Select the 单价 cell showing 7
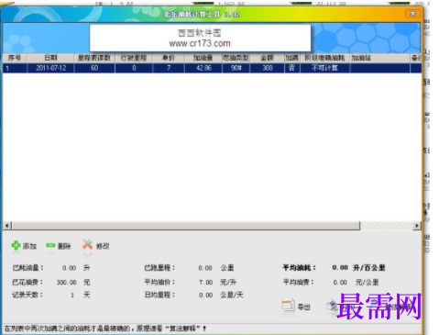439x335 pixels. pos(169,68)
